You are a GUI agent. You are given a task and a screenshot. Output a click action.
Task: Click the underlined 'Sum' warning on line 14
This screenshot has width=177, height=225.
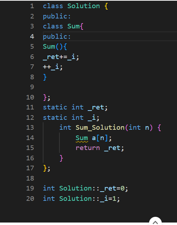coord(82,138)
